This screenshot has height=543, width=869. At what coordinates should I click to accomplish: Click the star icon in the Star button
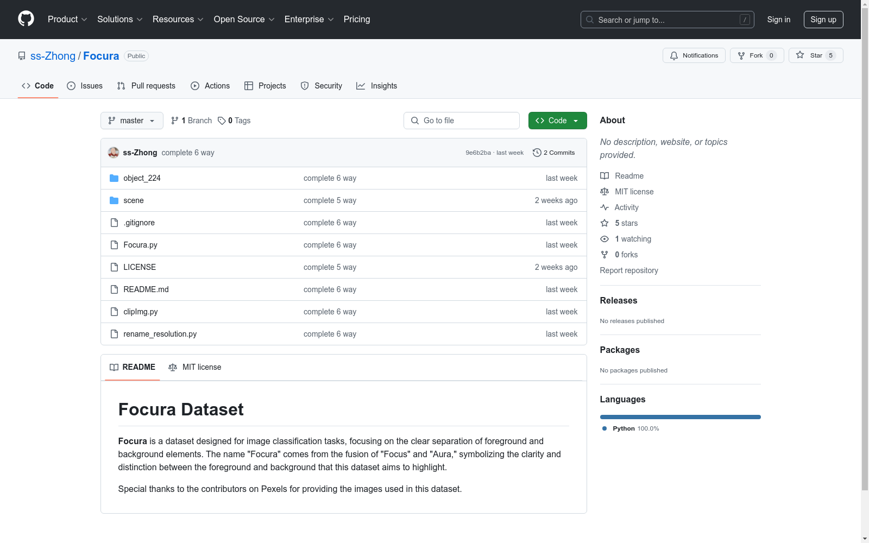point(800,55)
